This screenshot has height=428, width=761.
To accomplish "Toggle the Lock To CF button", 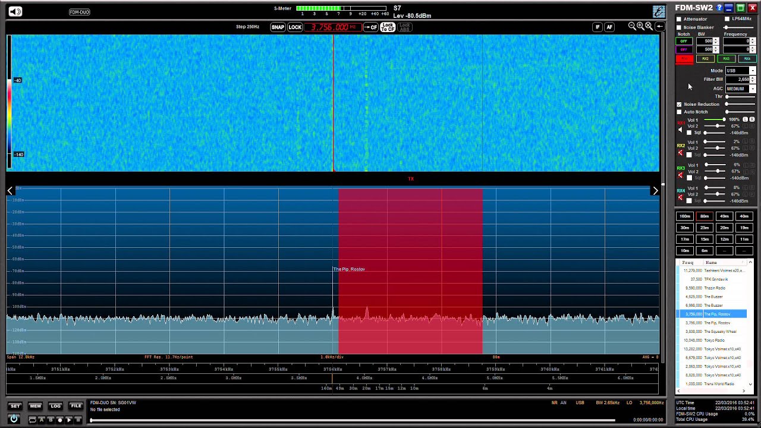I will click(x=388, y=27).
